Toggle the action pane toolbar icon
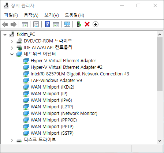 (x=56, y=24)
